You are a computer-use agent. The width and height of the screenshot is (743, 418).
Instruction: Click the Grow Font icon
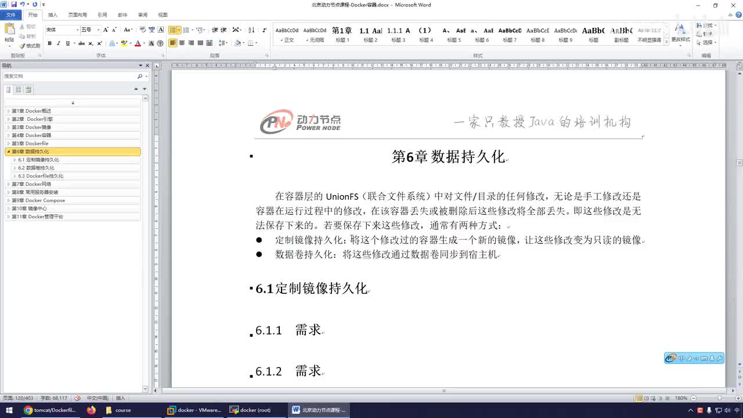[106, 30]
